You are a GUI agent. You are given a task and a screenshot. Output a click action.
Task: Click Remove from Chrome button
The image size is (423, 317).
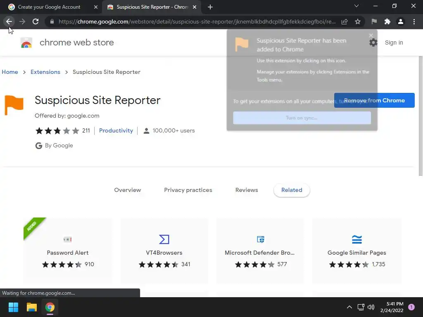pos(374,100)
